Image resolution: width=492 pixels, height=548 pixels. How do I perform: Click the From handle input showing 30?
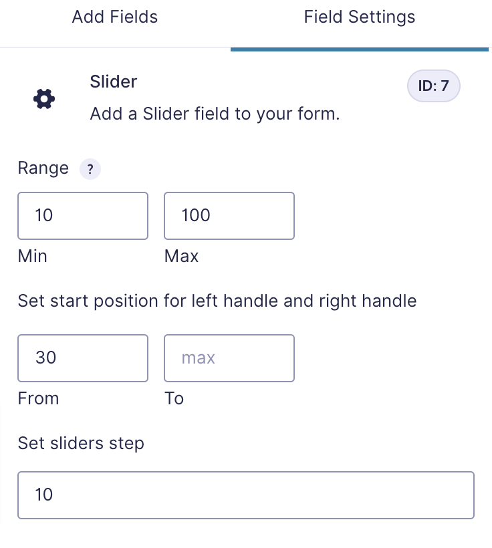[x=83, y=358]
